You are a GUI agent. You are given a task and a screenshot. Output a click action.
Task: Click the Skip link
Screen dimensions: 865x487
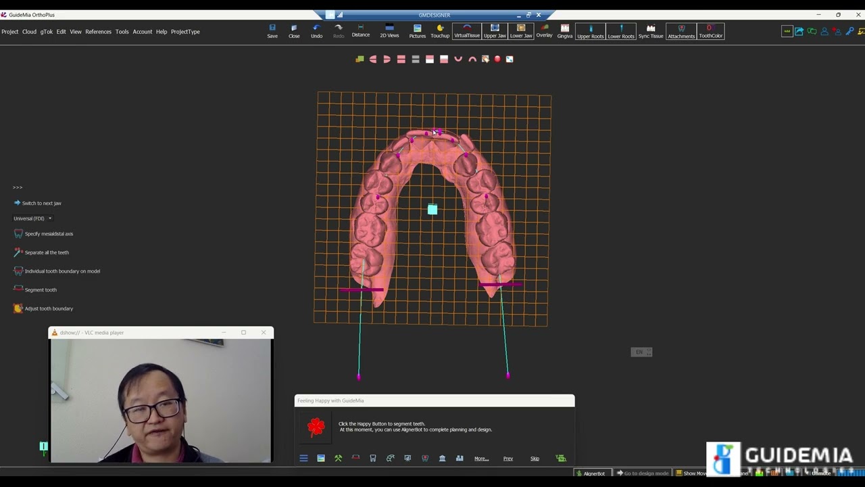[535, 459]
